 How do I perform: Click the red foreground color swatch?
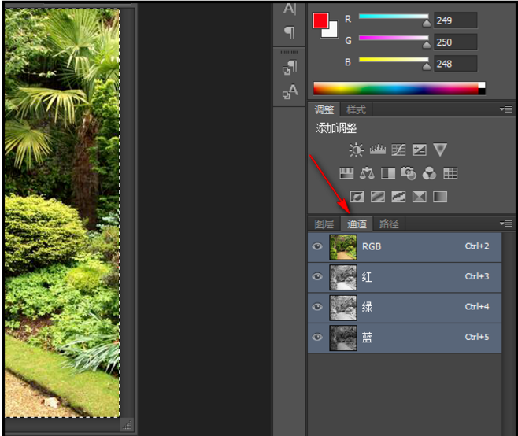[x=320, y=20]
